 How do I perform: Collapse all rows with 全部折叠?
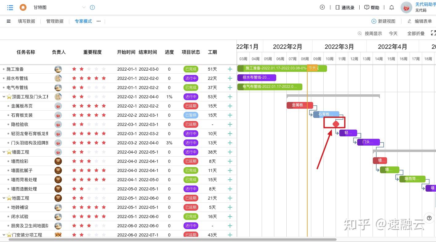(x=416, y=33)
